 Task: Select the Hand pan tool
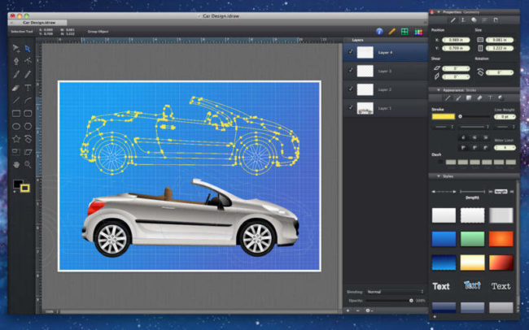15,164
